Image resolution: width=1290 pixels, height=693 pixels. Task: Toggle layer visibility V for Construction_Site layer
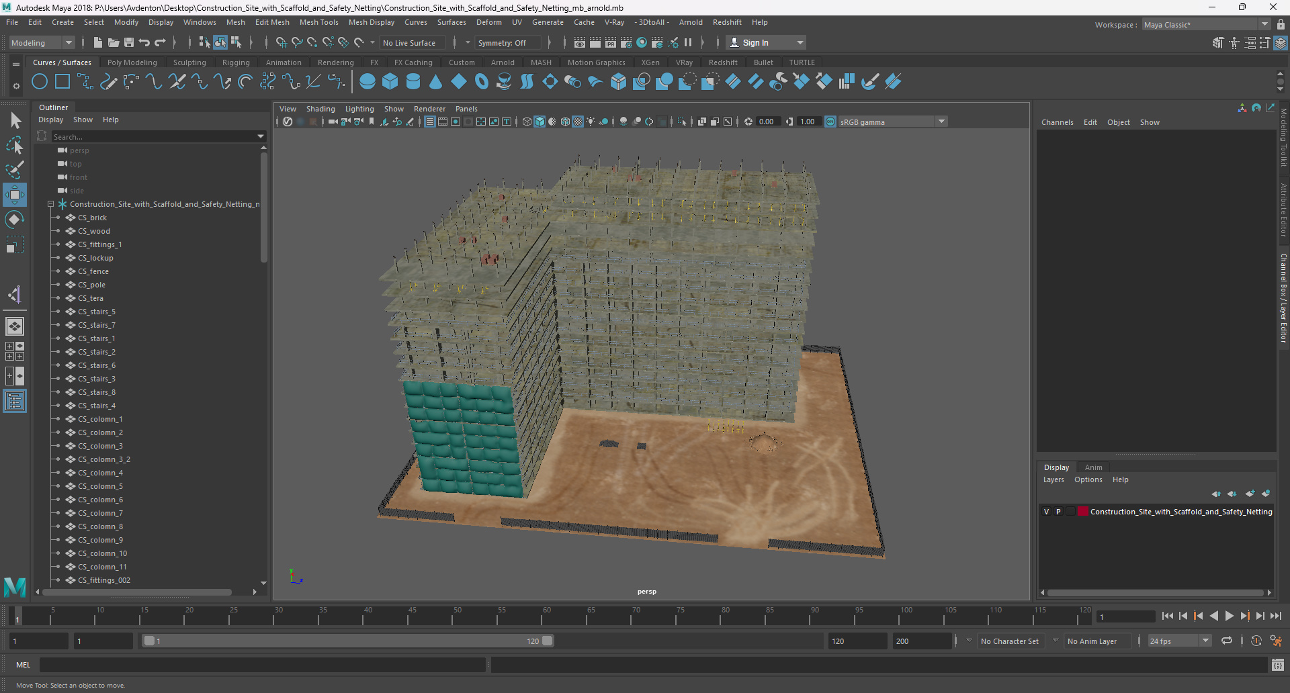tap(1046, 512)
